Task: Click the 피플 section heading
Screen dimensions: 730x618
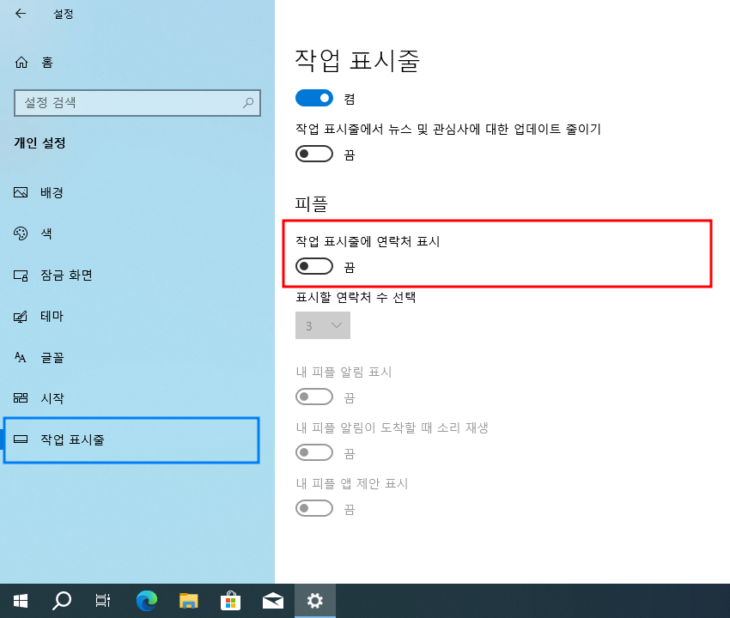Action: [x=312, y=203]
